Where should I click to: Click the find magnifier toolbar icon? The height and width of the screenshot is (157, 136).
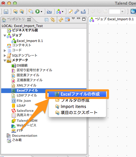[x=31, y=11]
